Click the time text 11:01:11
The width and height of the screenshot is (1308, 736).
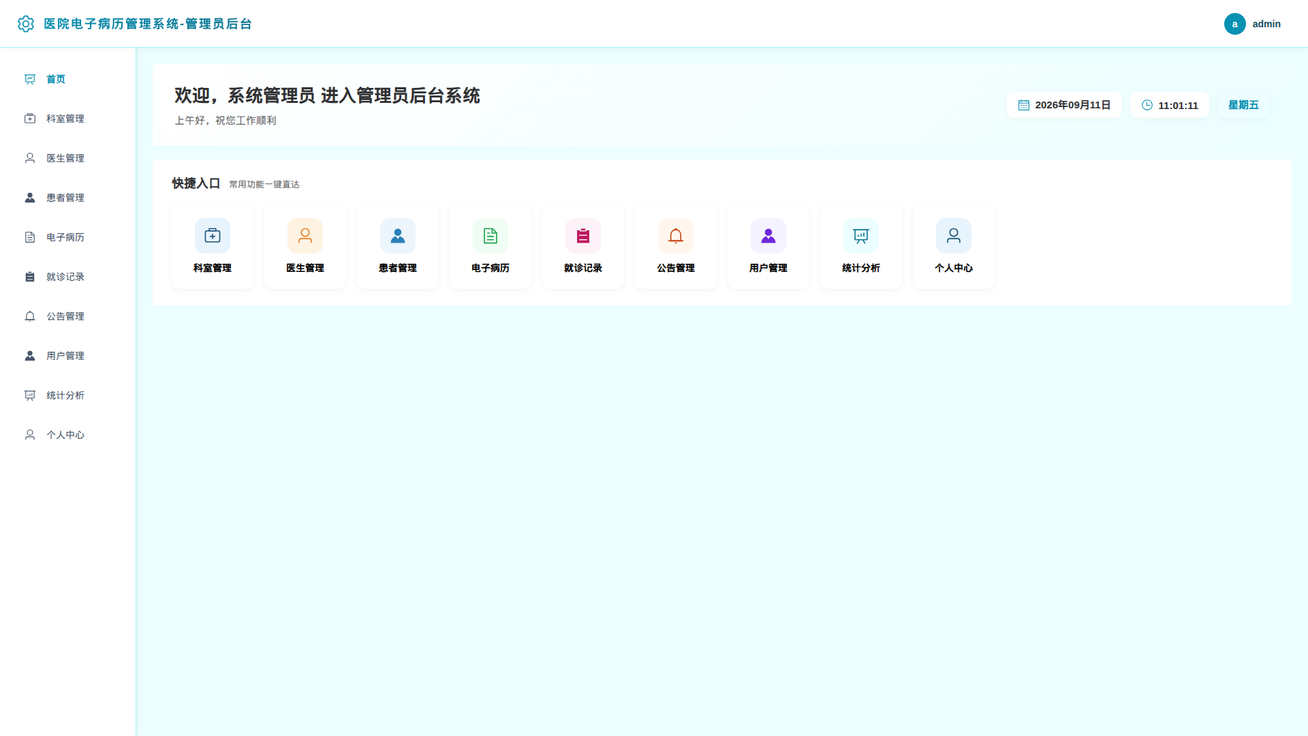pos(1178,106)
